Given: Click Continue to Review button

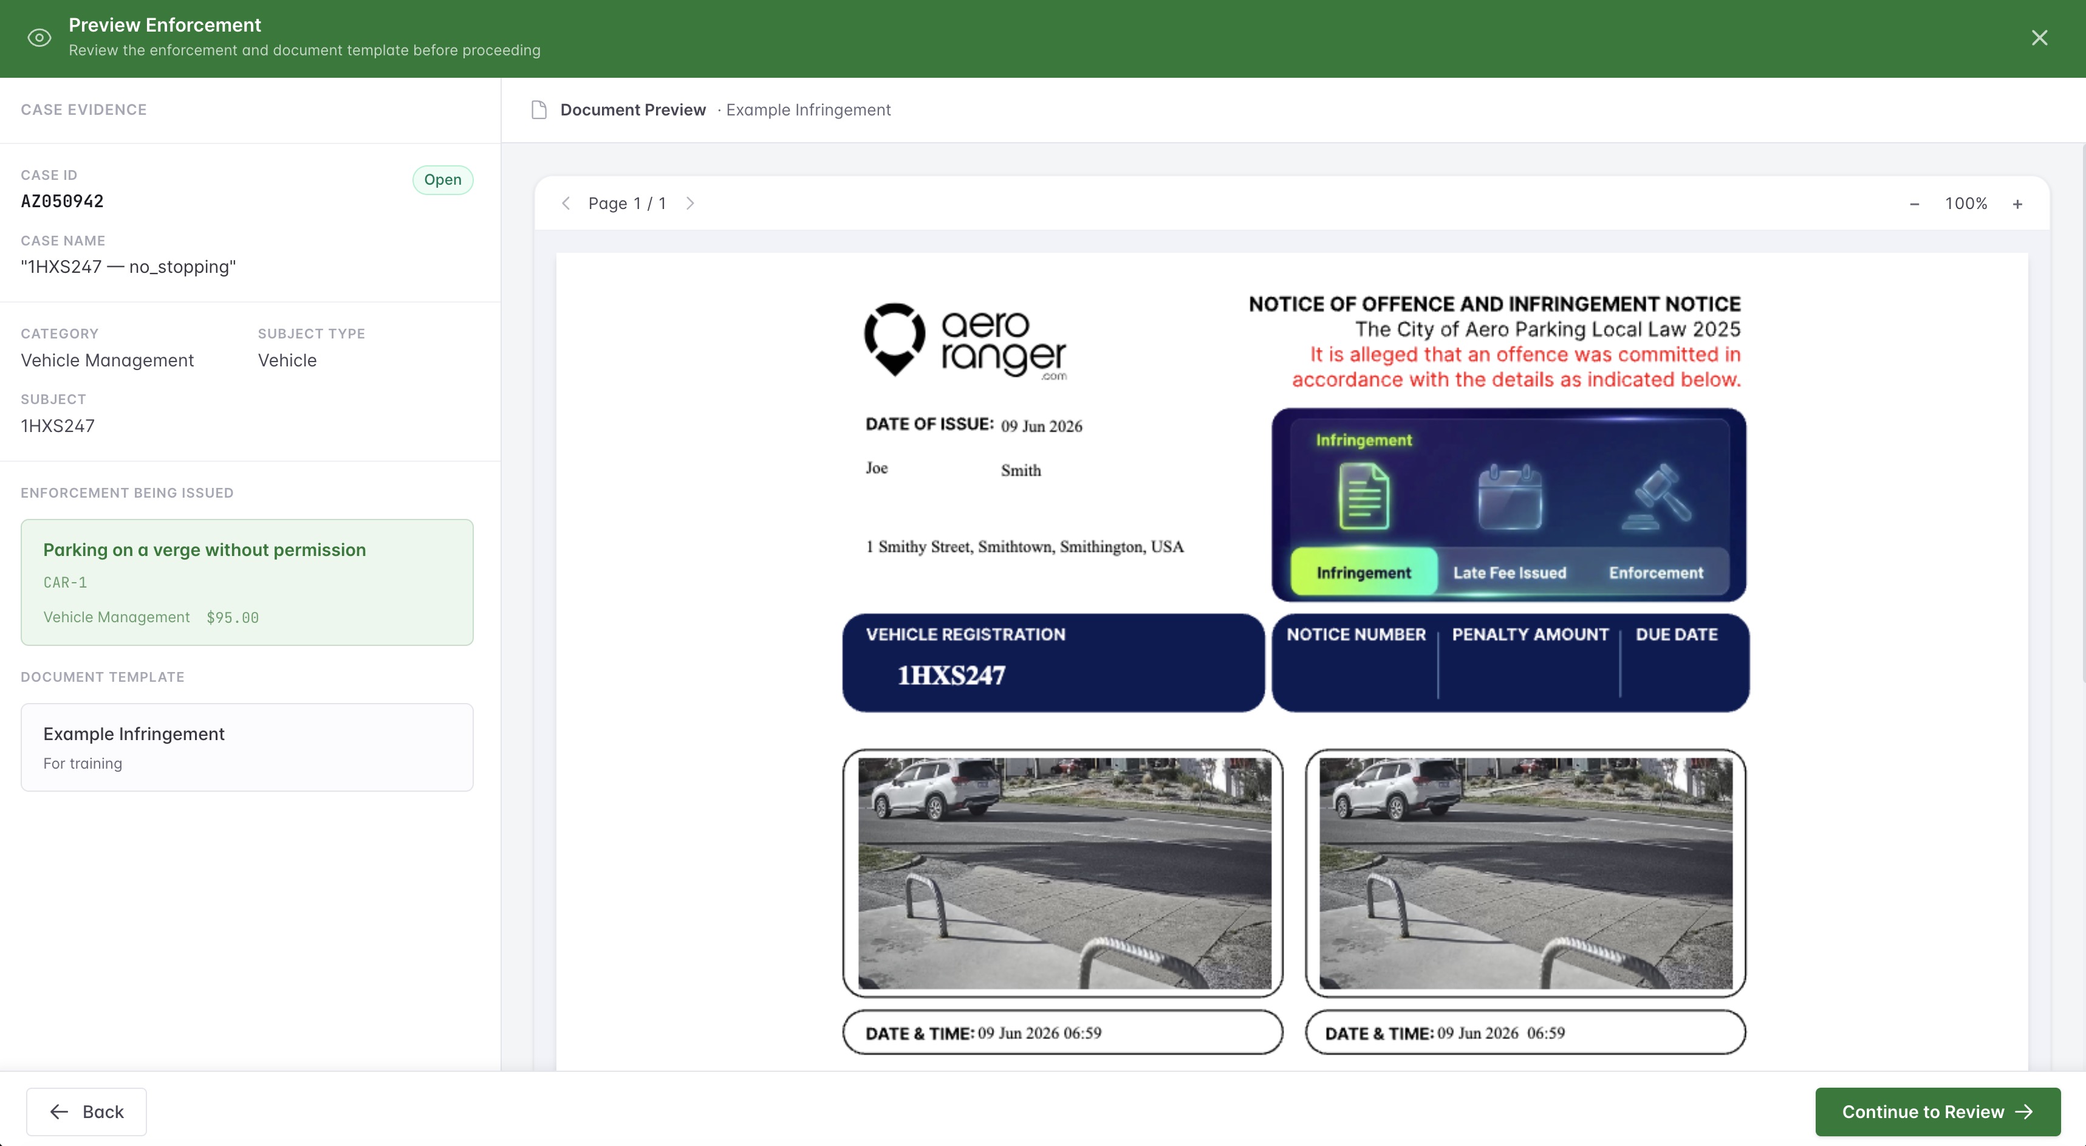Looking at the screenshot, I should click(x=1937, y=1111).
